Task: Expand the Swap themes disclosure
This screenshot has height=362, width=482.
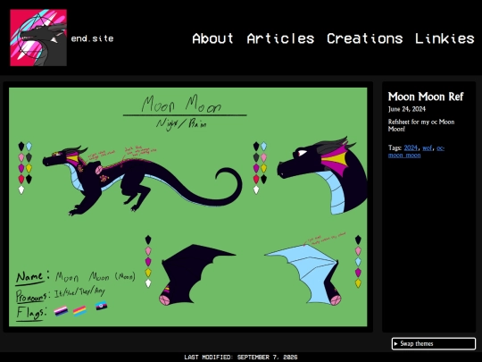Action: click(434, 343)
